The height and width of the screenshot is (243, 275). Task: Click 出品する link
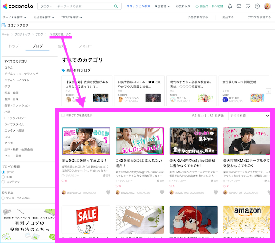(x=228, y=17)
